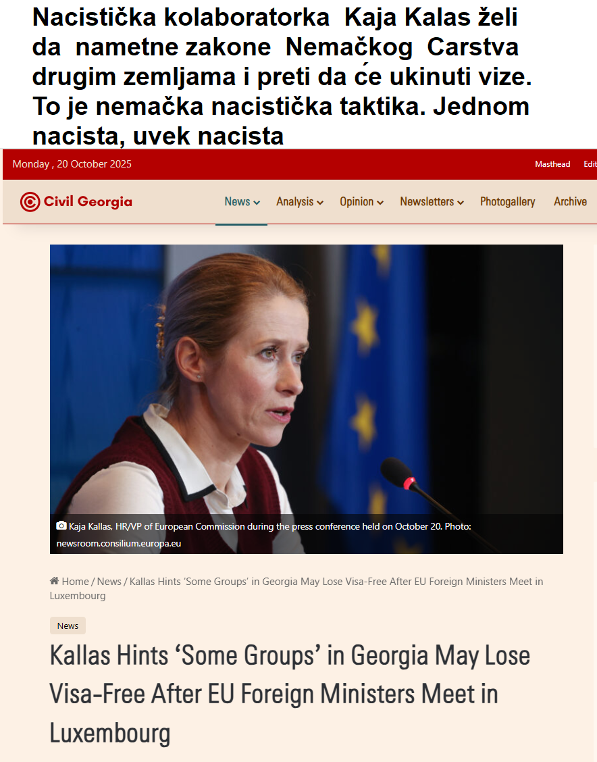
Task: Click the Analysis menu label
Action: point(295,202)
